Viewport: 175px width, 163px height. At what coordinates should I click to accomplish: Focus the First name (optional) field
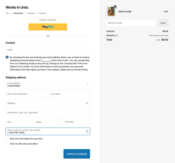[26, 94]
